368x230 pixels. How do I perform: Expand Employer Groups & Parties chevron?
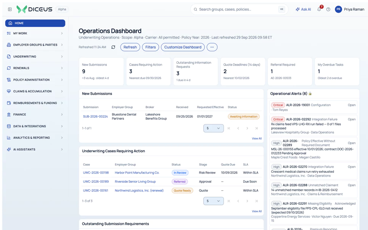tap(62, 45)
